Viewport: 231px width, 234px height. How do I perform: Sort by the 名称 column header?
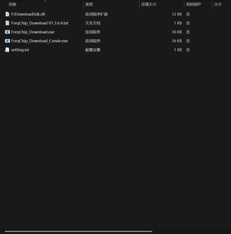pyautogui.click(x=12, y=4)
